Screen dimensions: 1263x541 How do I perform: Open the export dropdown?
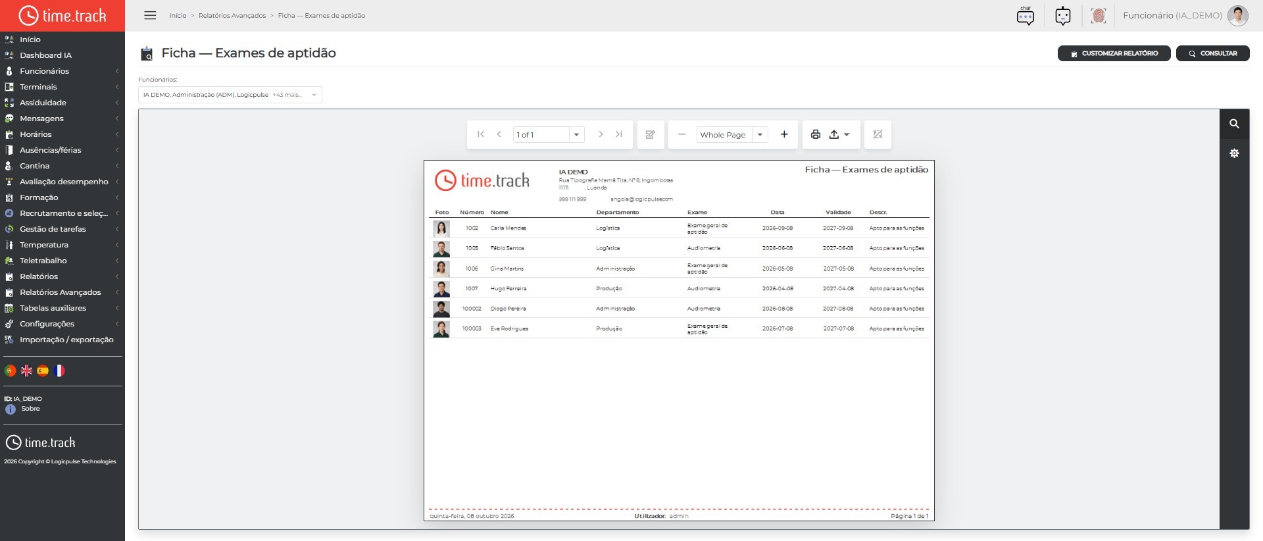[x=839, y=134]
